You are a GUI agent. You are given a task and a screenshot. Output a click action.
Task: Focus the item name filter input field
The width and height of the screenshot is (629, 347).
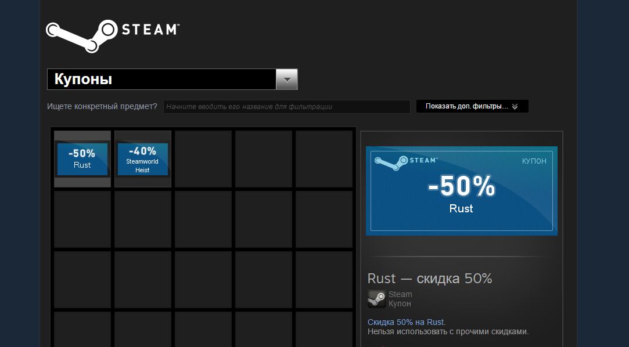pos(286,107)
